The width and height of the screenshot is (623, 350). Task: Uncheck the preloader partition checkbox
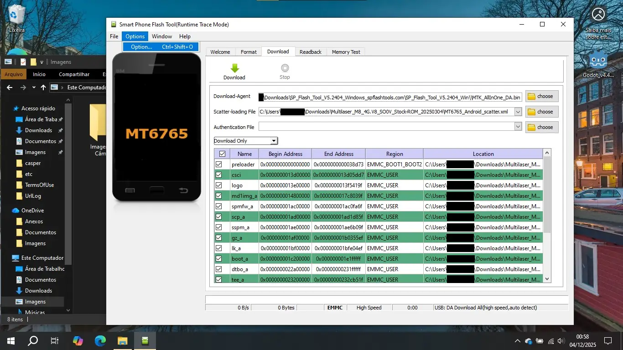[x=219, y=165]
